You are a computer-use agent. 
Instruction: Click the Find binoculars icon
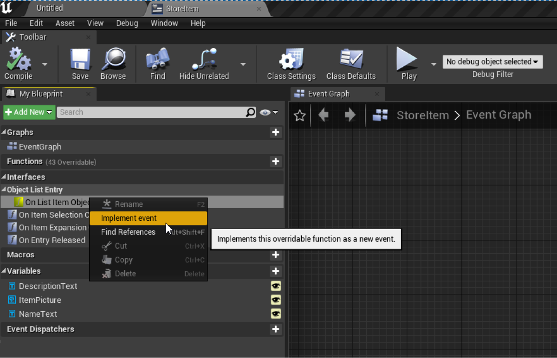(157, 60)
